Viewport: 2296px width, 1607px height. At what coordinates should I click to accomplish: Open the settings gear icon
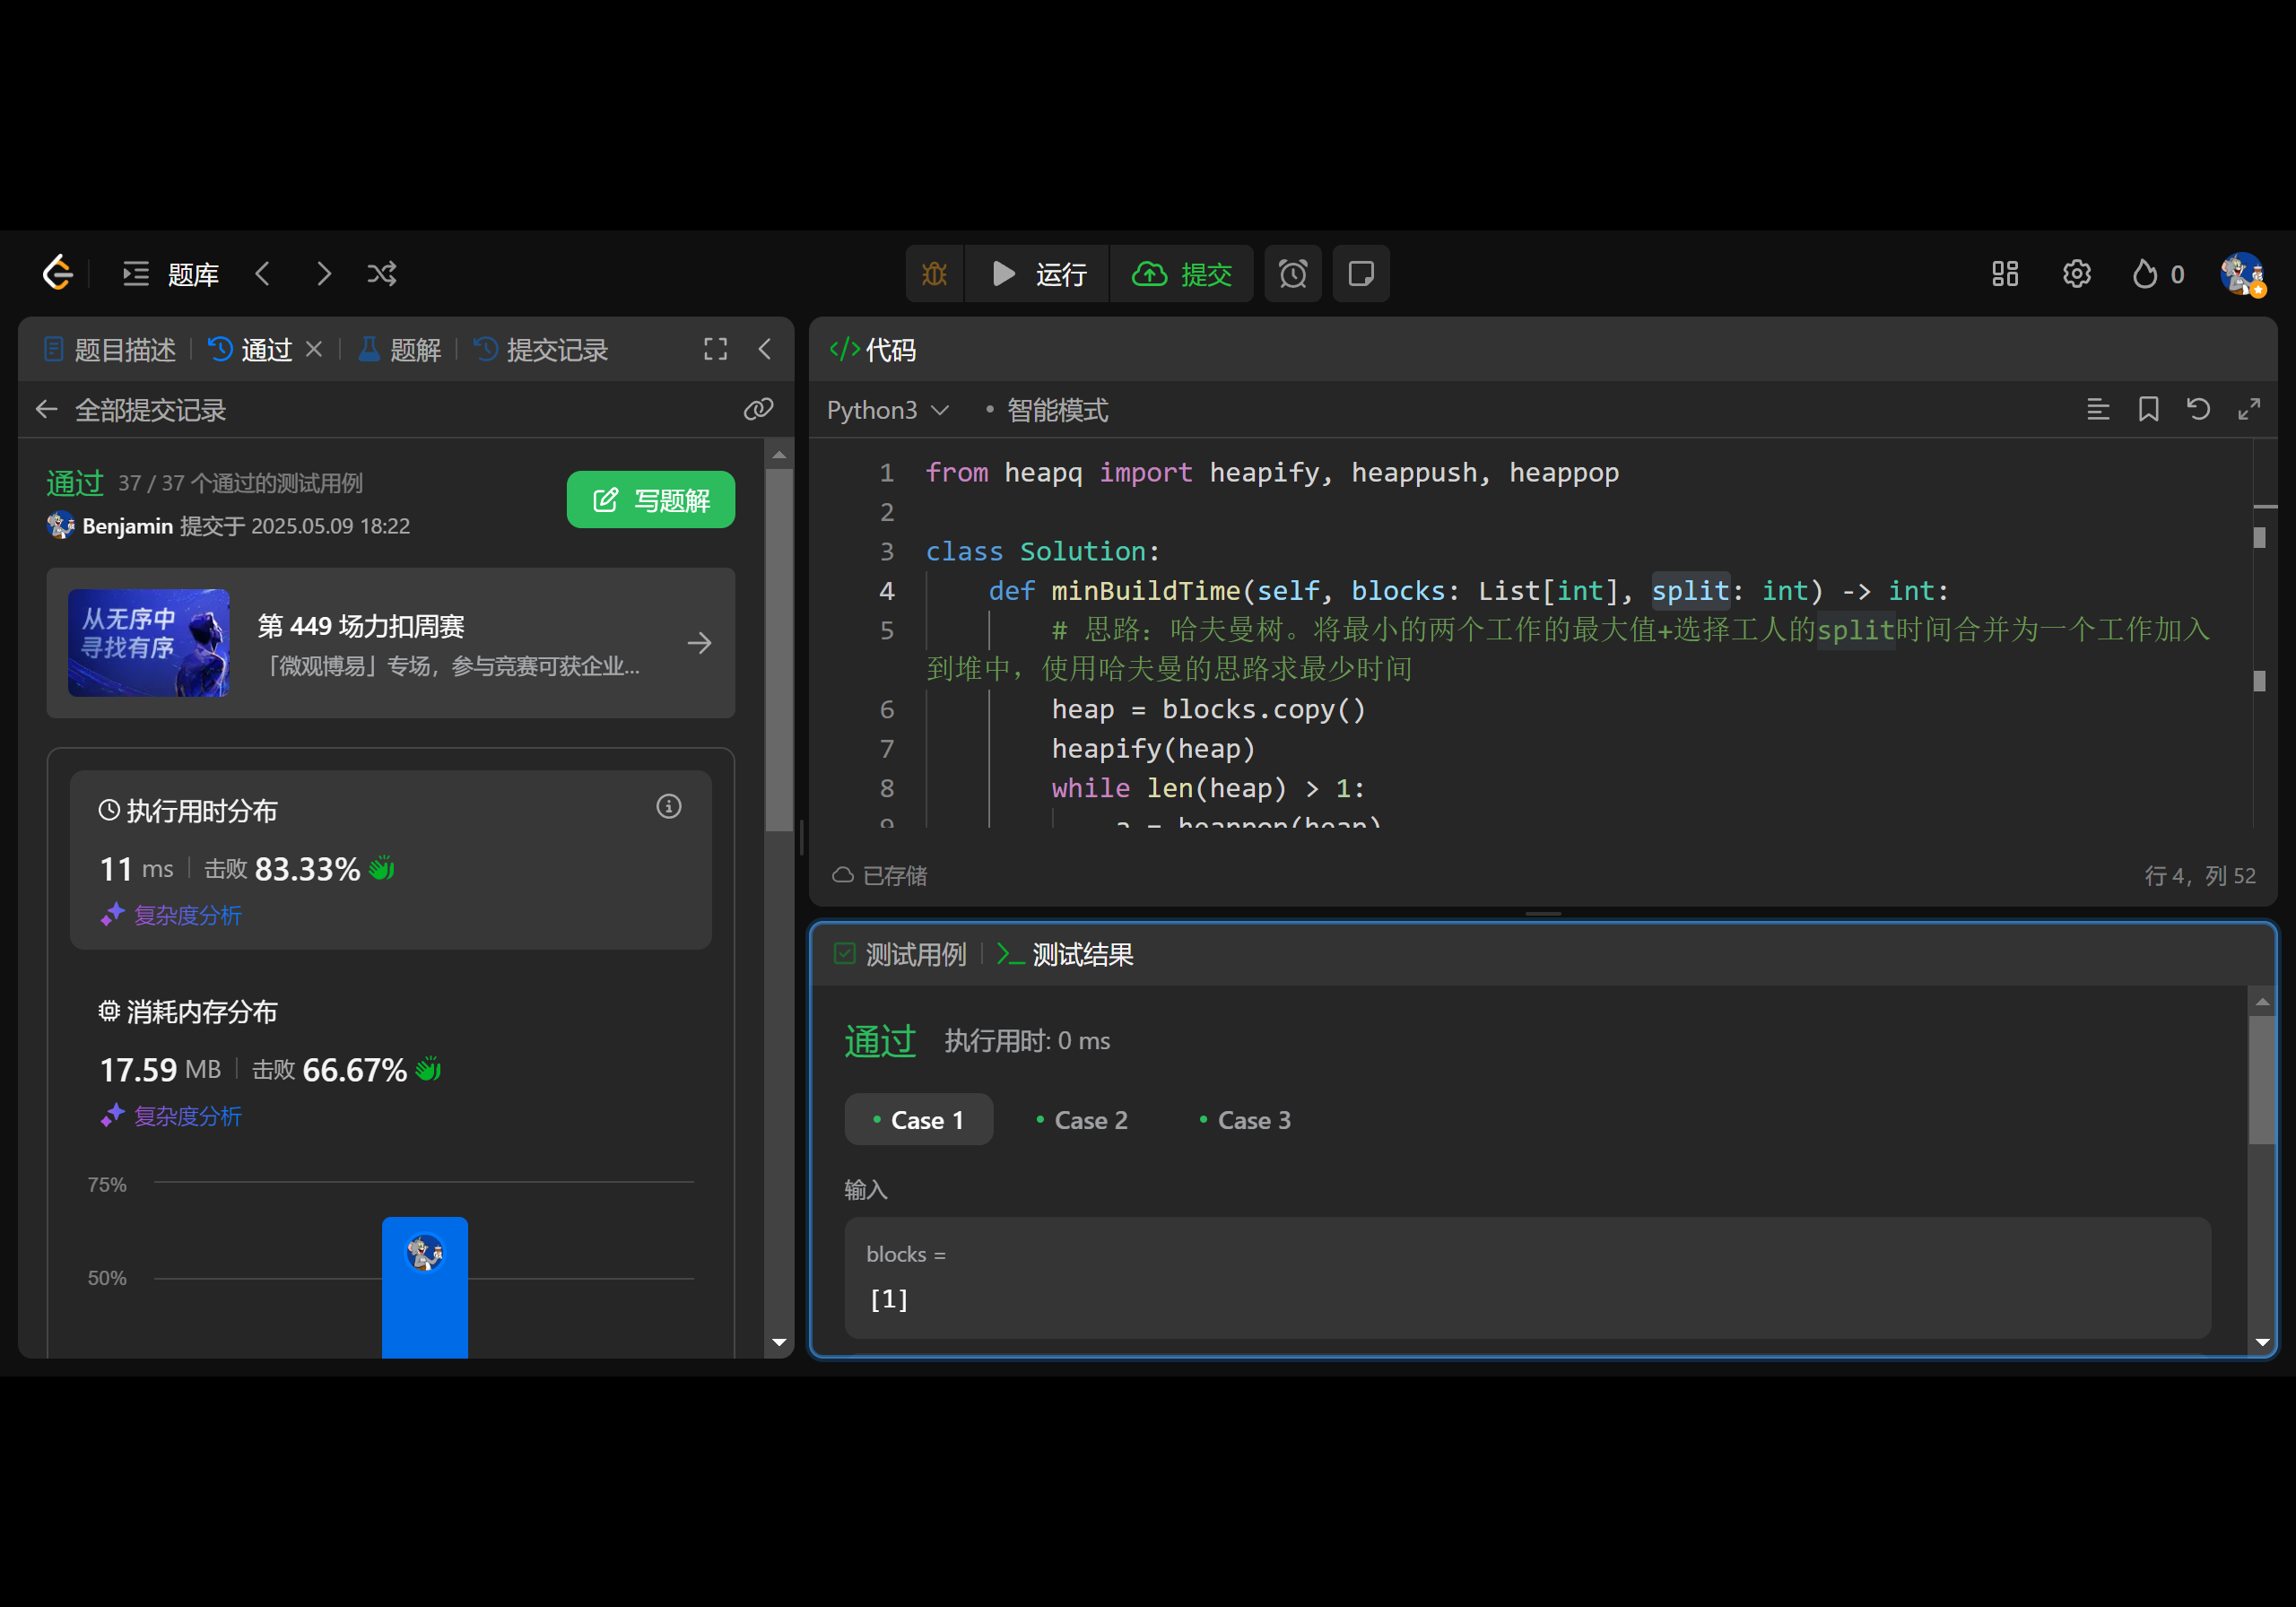[2076, 274]
